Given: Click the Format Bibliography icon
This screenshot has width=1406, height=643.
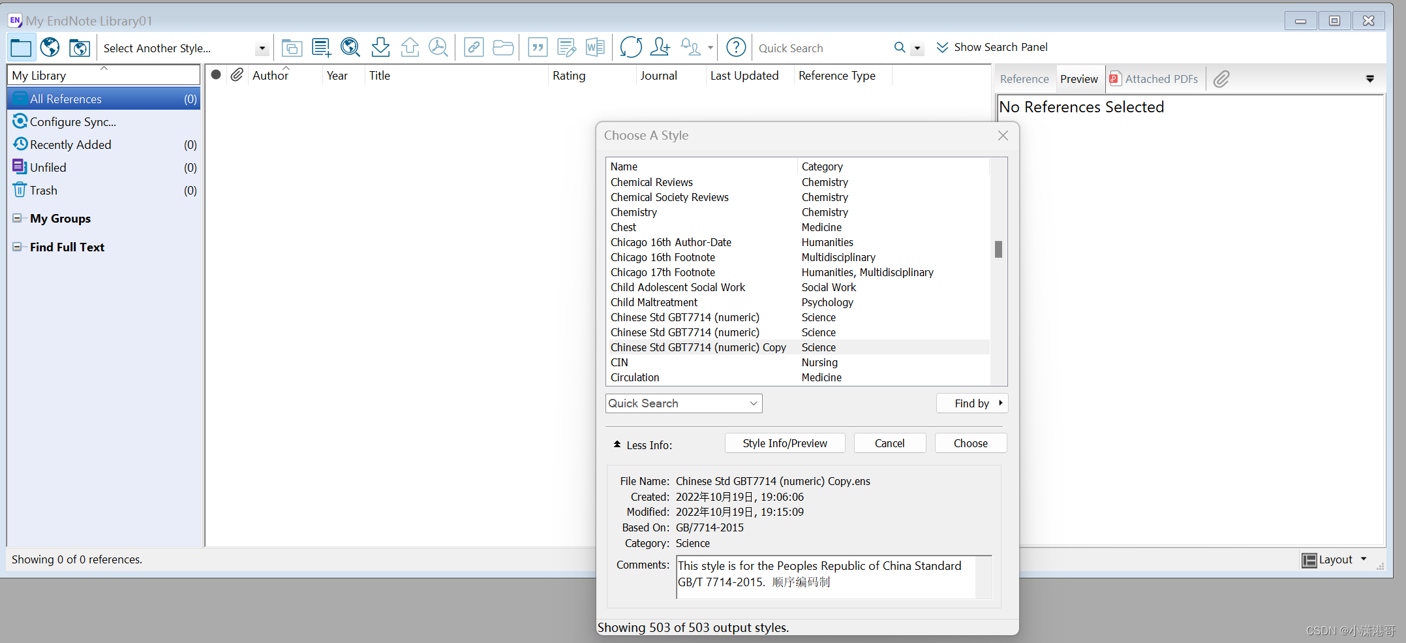Looking at the screenshot, I should click(567, 48).
